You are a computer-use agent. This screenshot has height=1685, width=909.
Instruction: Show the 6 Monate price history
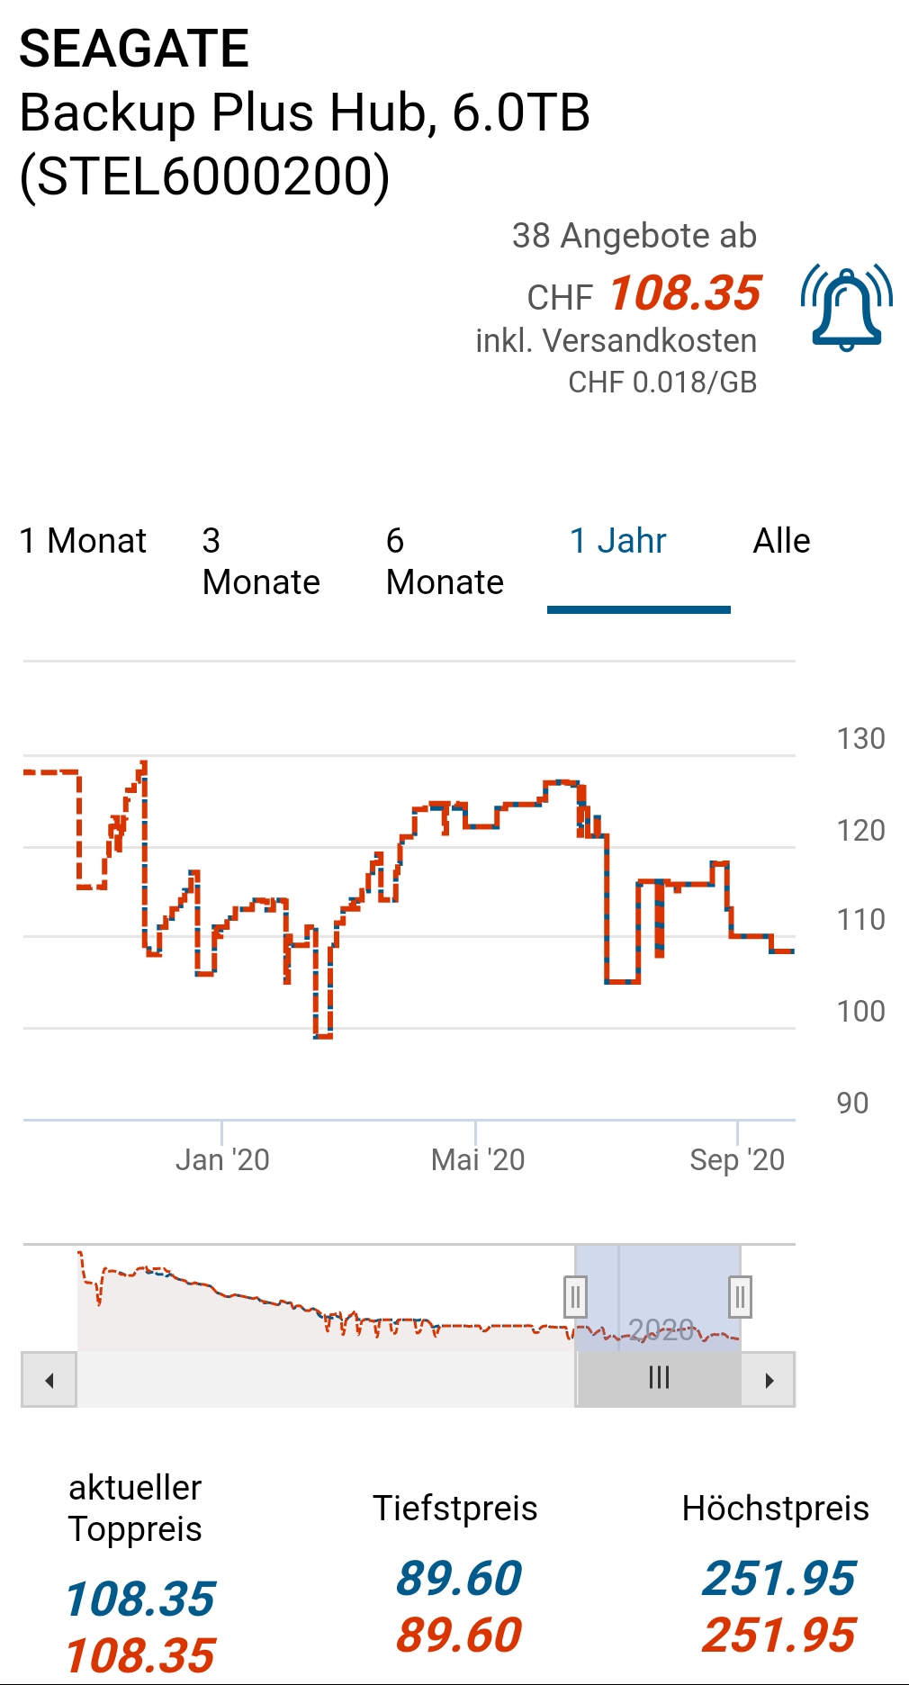coord(445,562)
